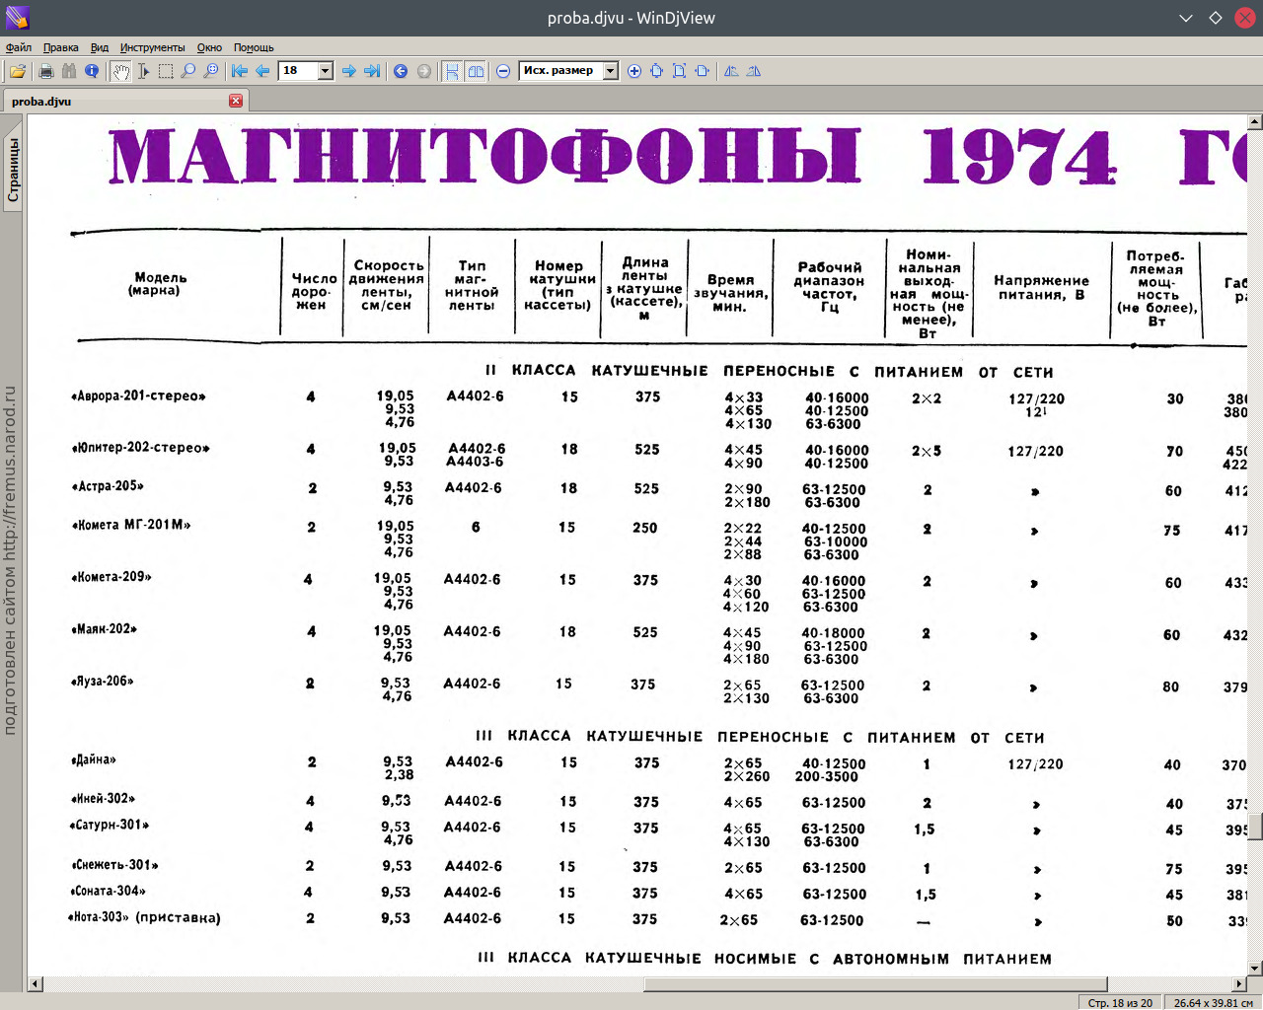
Task: Select the magnifying glass tool
Action: (x=187, y=71)
